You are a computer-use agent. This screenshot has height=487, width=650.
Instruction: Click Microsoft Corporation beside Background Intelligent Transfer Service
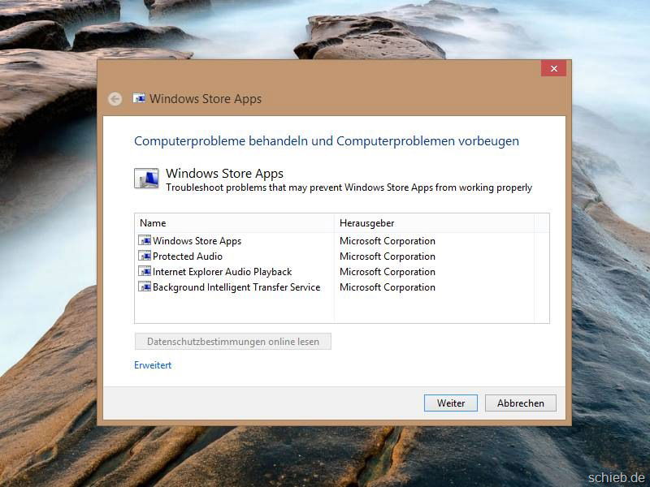click(388, 287)
